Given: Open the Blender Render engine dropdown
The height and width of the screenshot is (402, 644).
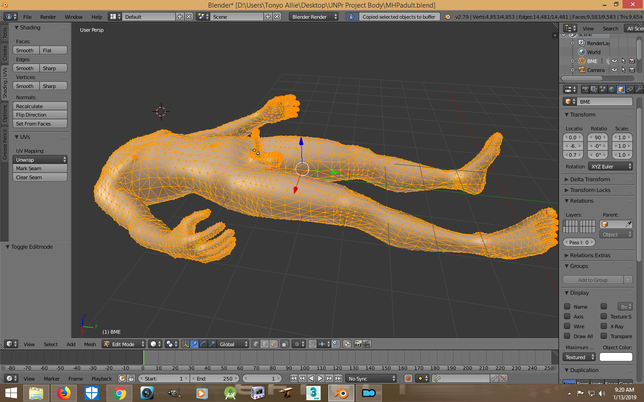Looking at the screenshot, I should tap(314, 17).
